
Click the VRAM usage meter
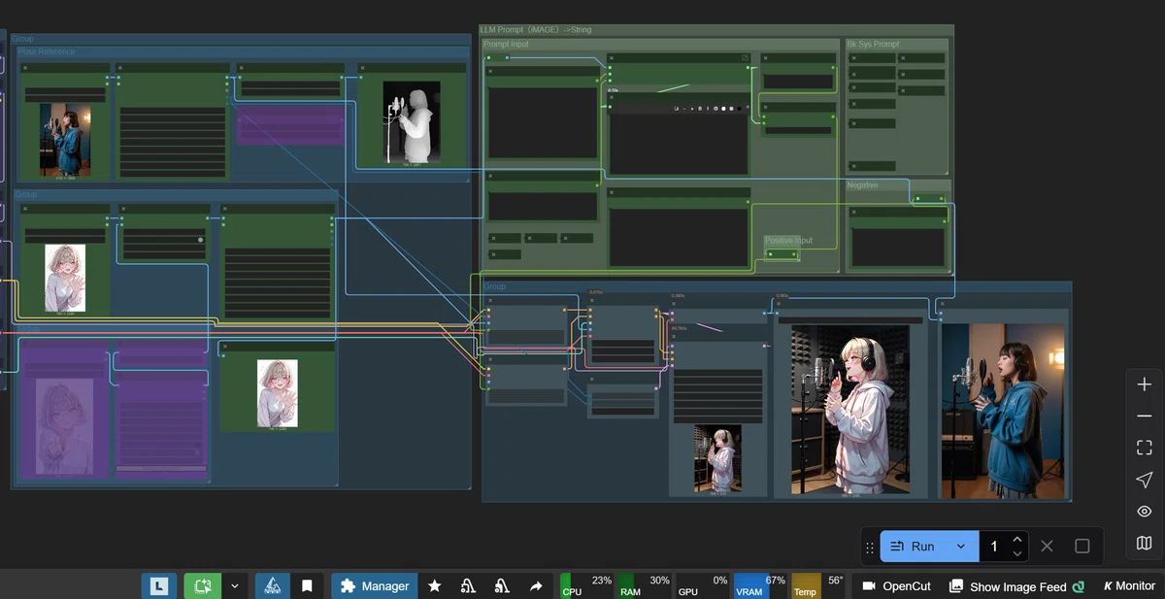760,585
